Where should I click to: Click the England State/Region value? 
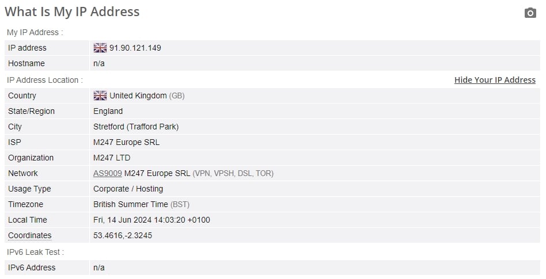[108, 112]
